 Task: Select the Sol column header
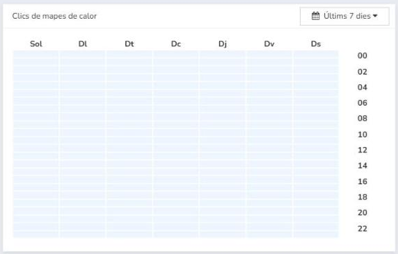point(36,44)
